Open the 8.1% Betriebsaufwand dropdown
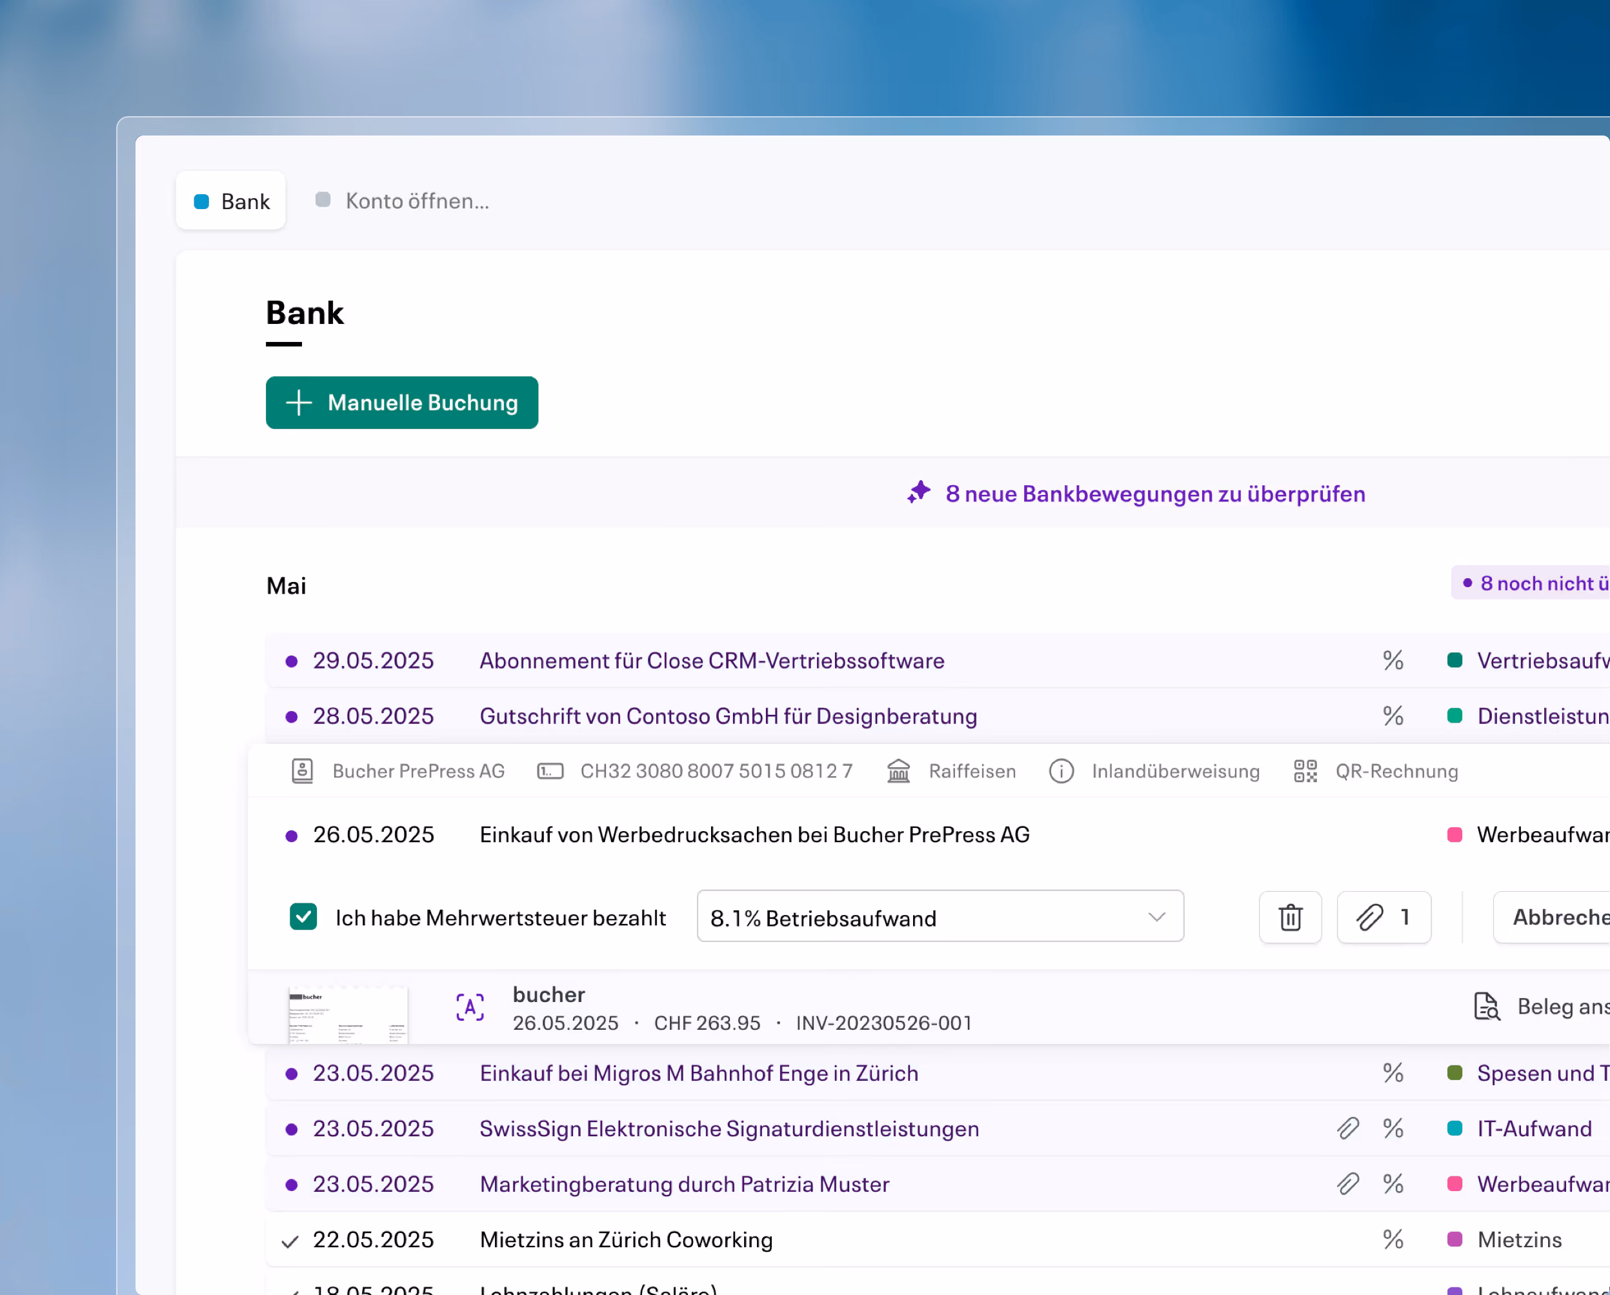This screenshot has width=1610, height=1295. [x=940, y=916]
